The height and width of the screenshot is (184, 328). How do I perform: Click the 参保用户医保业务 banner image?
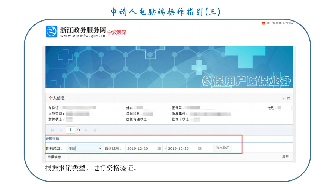[x=169, y=67]
